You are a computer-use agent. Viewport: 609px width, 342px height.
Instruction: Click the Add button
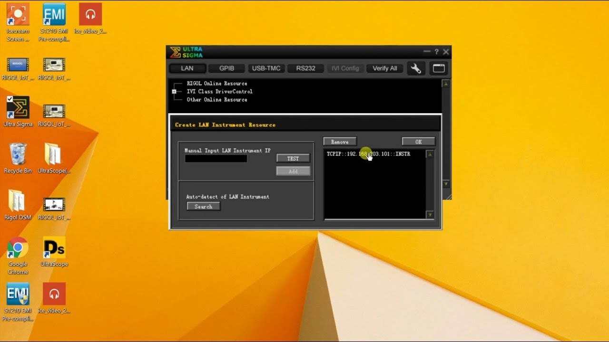coord(293,171)
